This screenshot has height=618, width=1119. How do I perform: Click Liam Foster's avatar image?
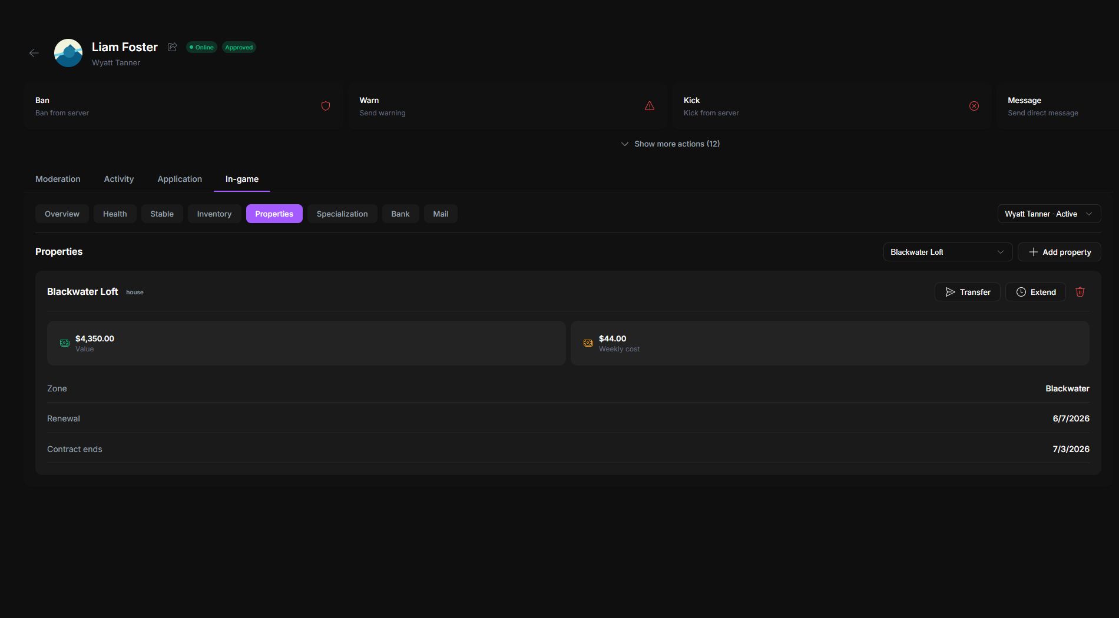[68, 53]
